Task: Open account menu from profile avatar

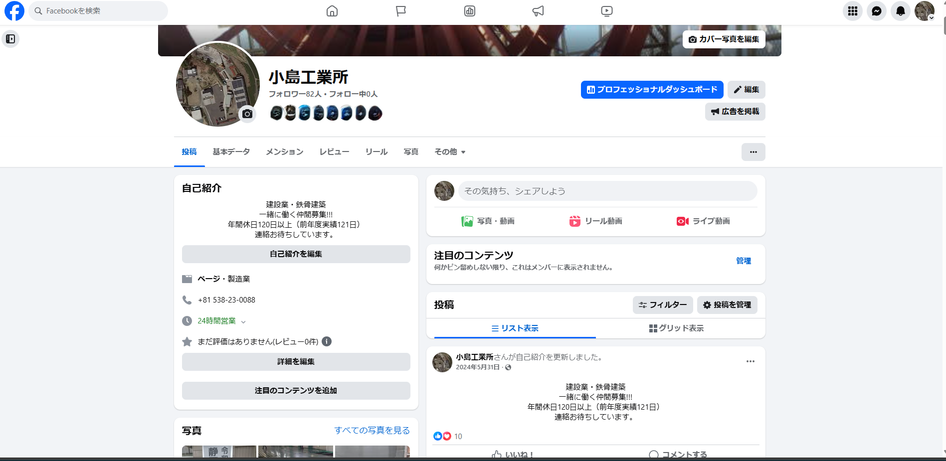Action: (924, 11)
